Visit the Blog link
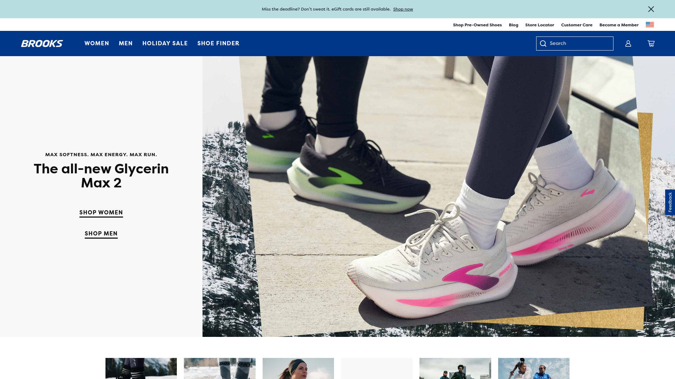Viewport: 675px width, 379px height. click(x=513, y=25)
